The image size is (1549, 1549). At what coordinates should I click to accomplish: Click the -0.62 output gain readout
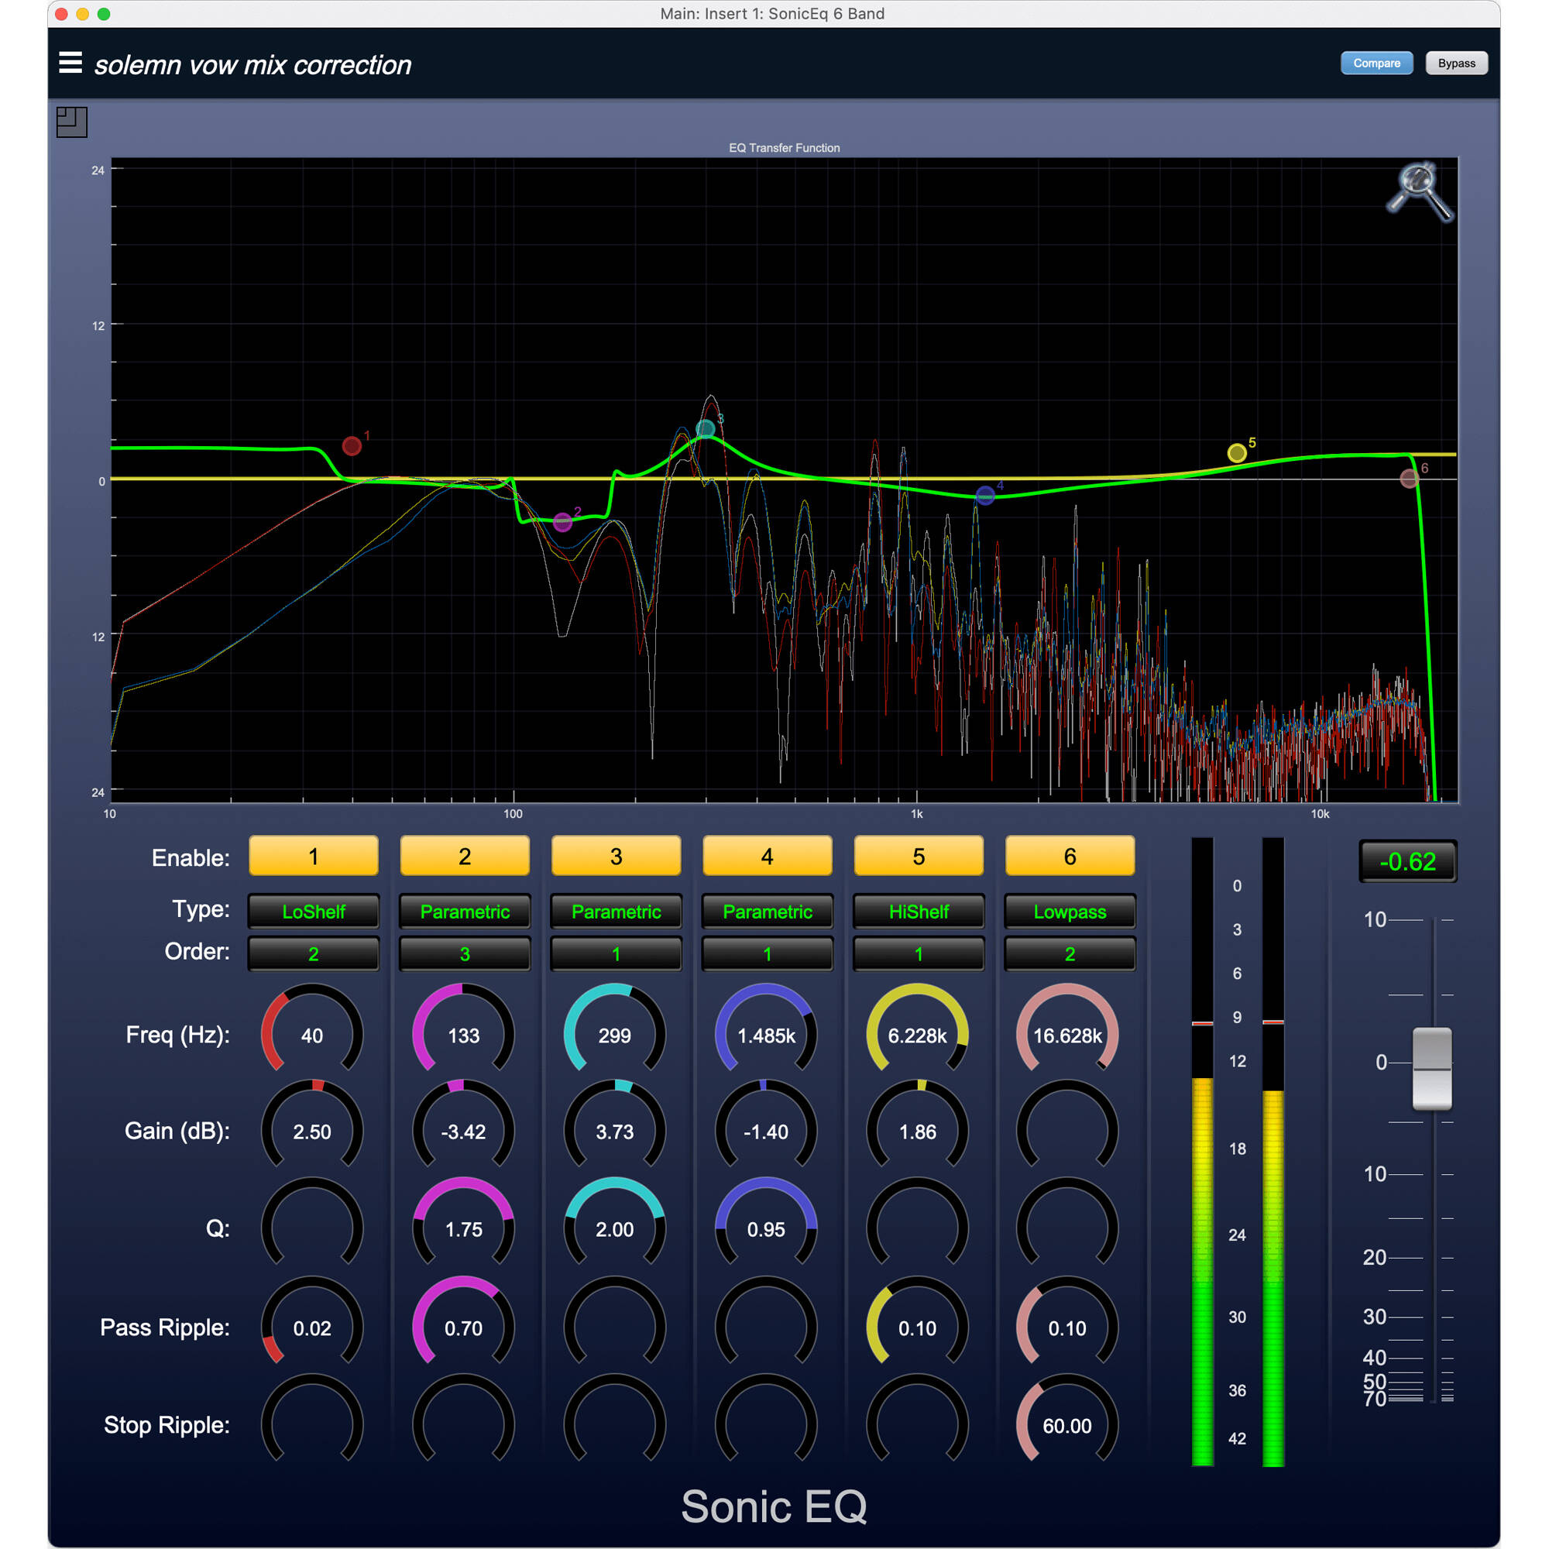point(1408,861)
